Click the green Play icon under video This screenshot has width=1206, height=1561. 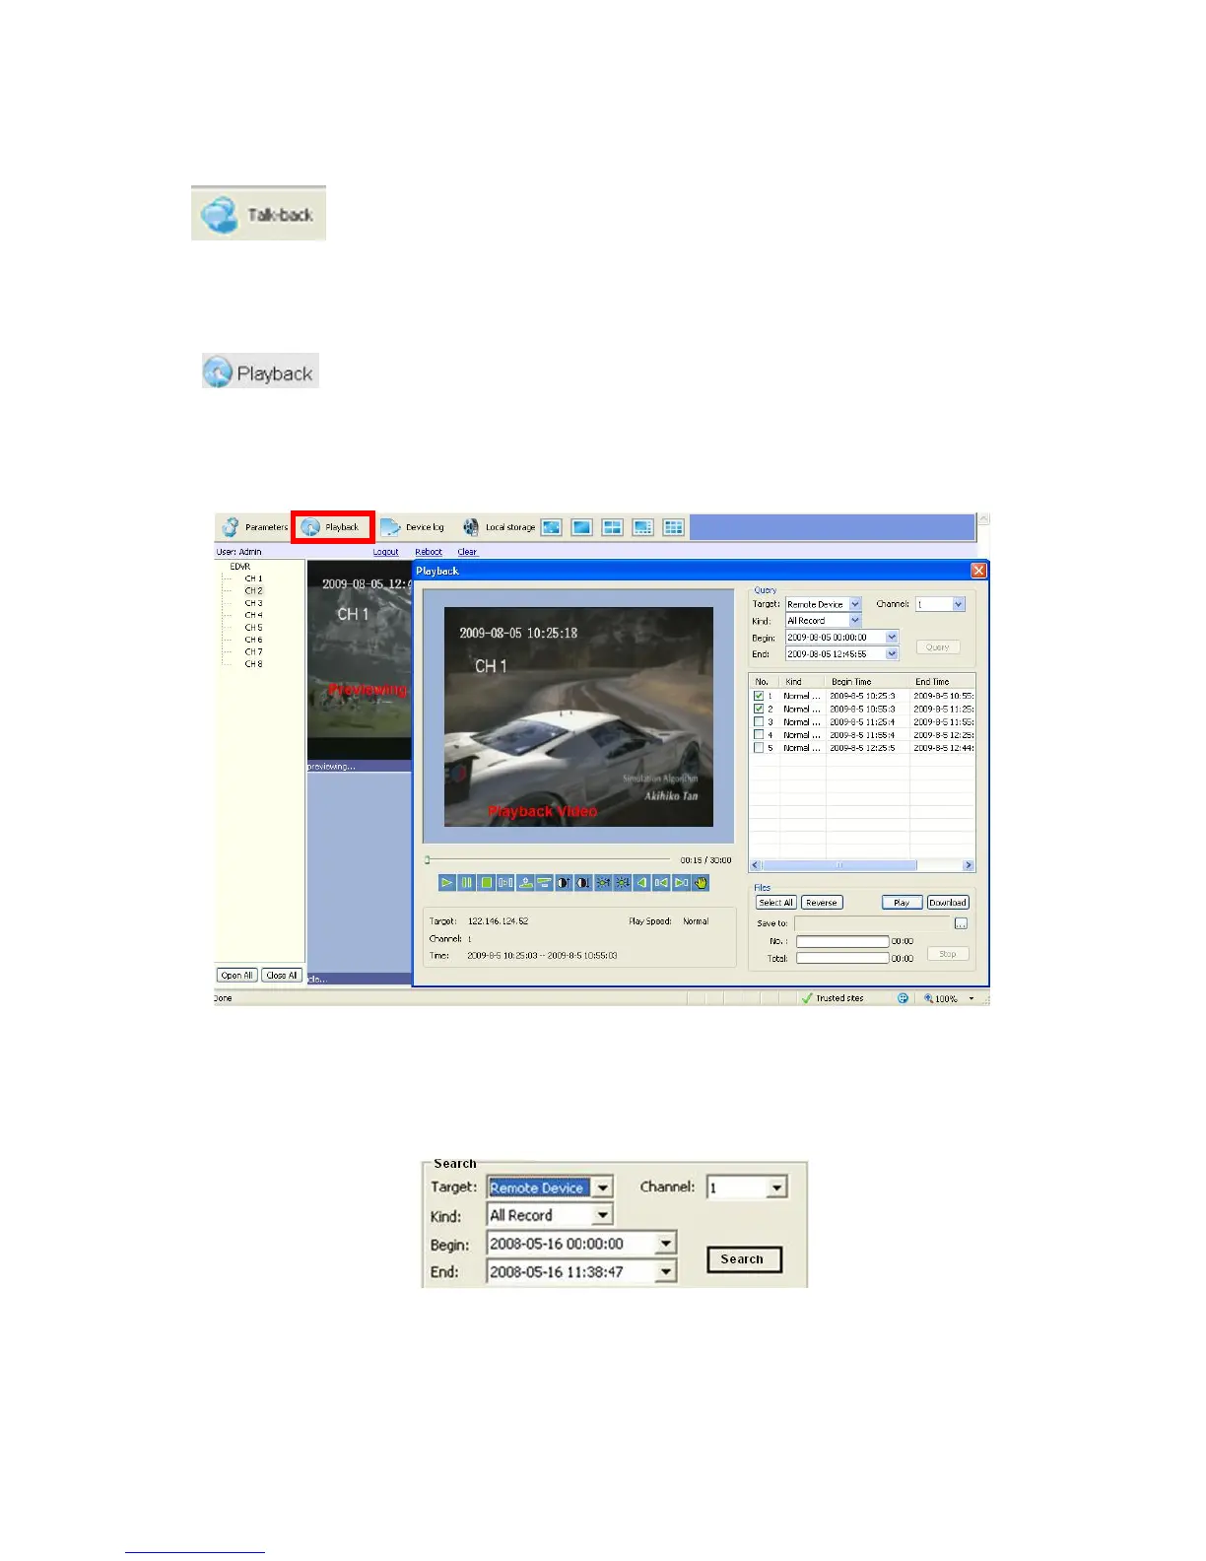(446, 883)
